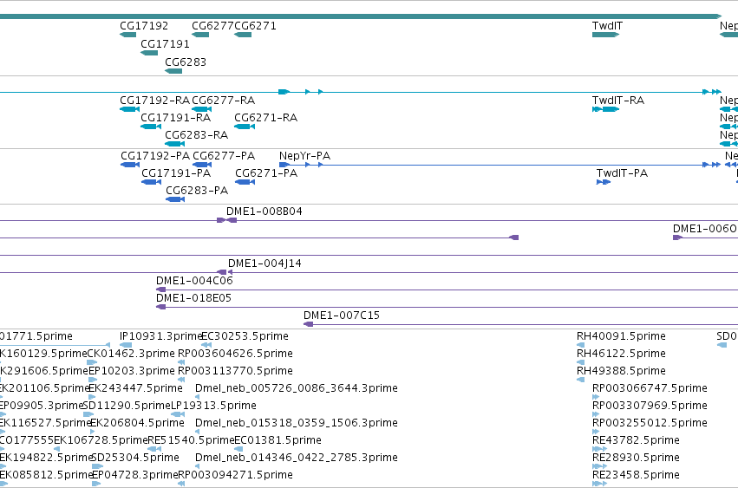Click the CG6283 gene label
This screenshot has height=488, width=738.
click(186, 62)
